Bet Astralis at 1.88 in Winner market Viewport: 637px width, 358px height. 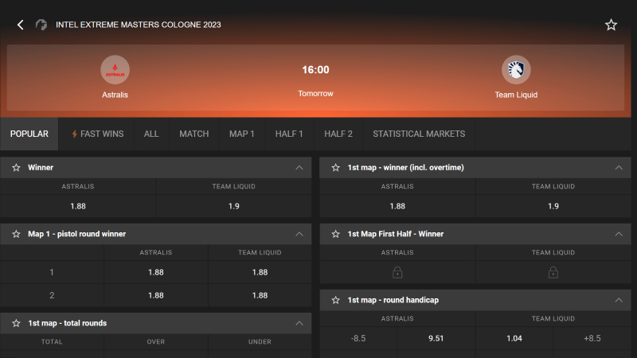(x=78, y=206)
